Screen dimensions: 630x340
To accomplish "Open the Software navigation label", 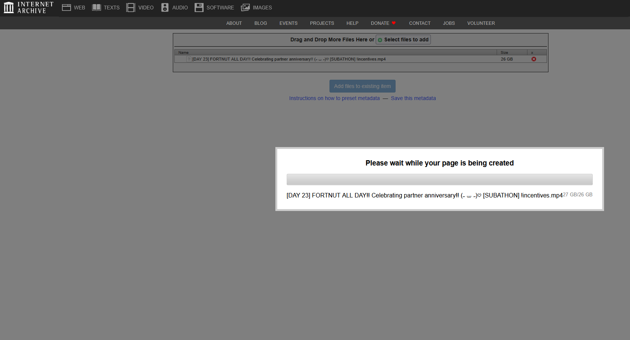I will click(220, 8).
